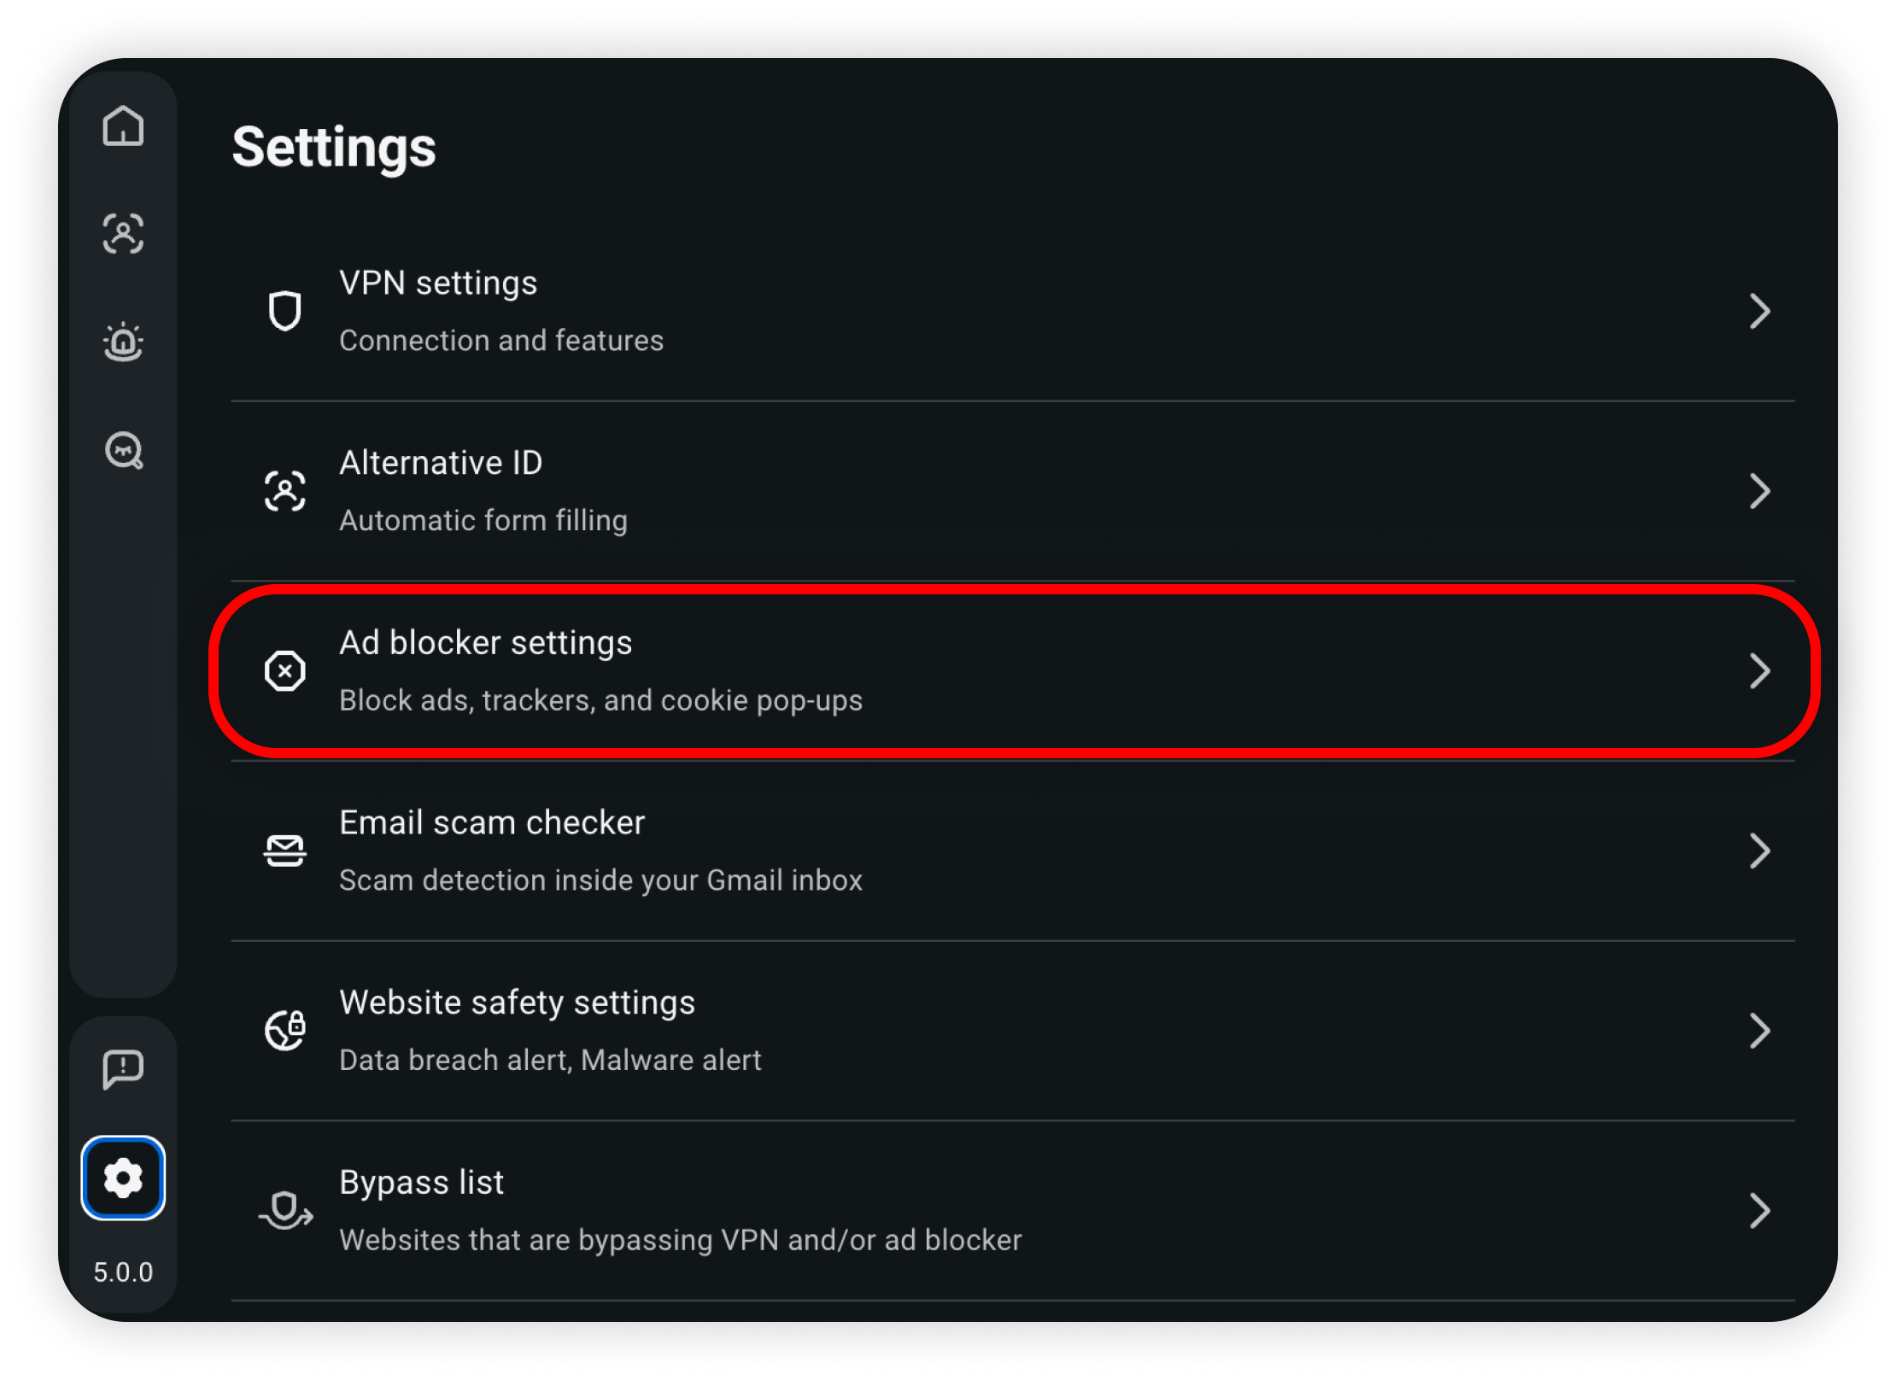Expand VPN settings with its chevron
This screenshot has width=1896, height=1380.
pos(1759,311)
